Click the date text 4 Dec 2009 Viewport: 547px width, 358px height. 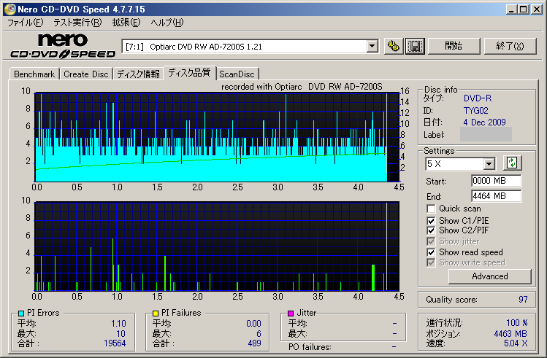tap(484, 122)
